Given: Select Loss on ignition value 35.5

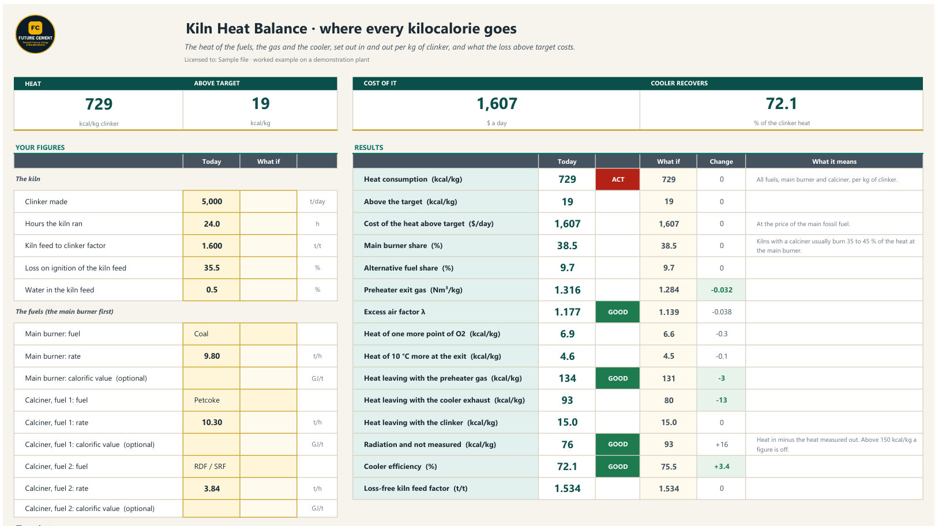Looking at the screenshot, I should [212, 268].
